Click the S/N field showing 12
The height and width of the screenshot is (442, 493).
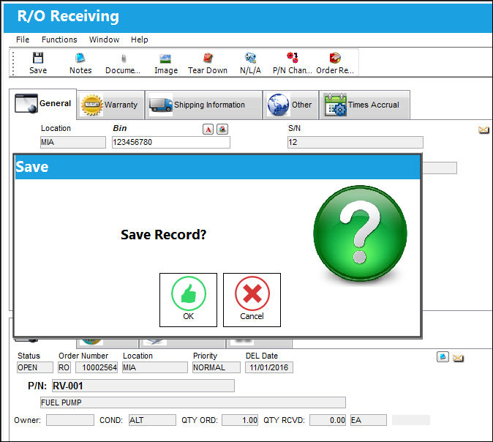pyautogui.click(x=355, y=142)
